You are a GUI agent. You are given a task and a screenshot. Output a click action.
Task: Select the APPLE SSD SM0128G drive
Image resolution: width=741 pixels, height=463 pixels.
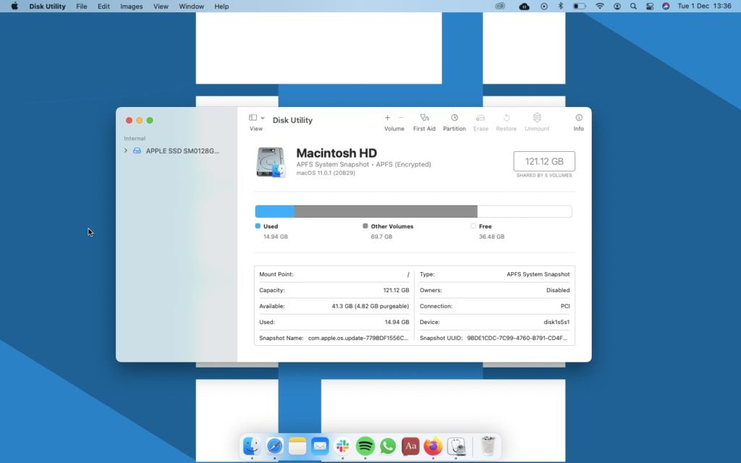(182, 150)
